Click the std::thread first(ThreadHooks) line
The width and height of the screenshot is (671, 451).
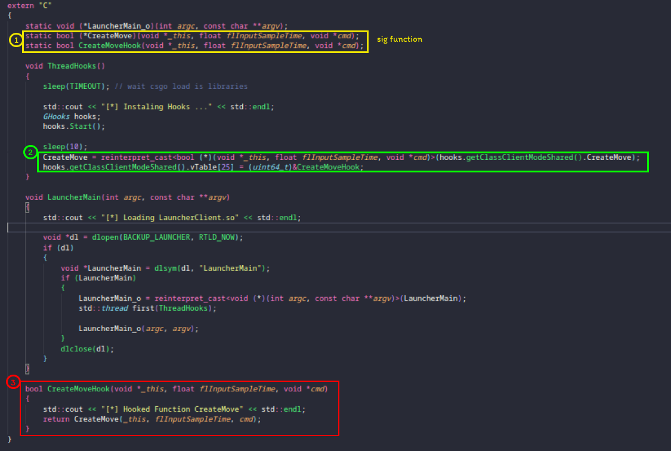coord(147,308)
